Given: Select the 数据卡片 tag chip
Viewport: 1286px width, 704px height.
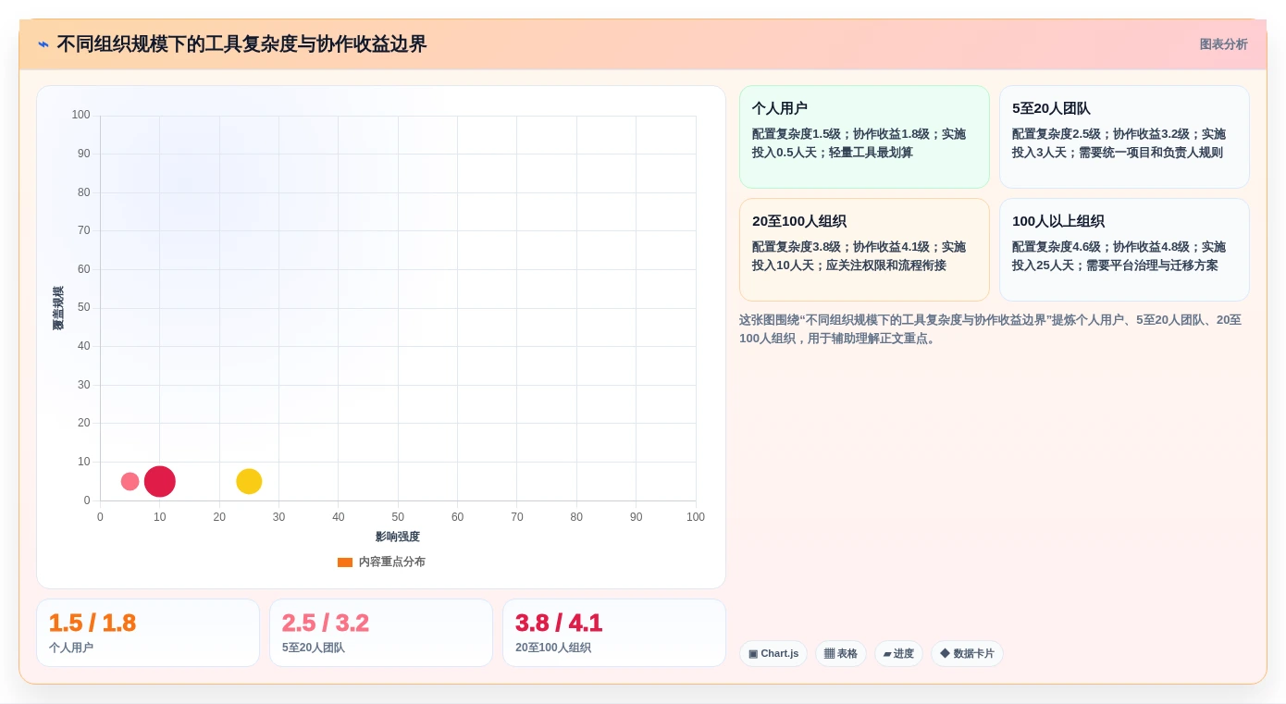Looking at the screenshot, I should click(x=967, y=653).
